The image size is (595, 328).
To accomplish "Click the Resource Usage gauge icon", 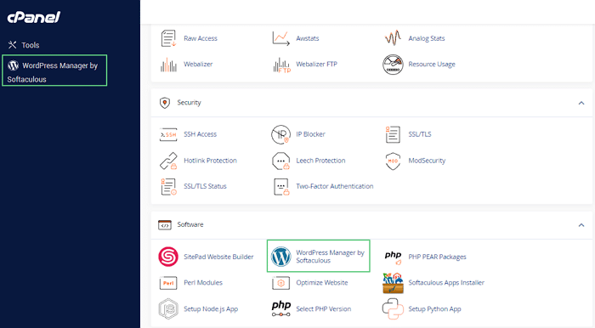I will tap(393, 65).
